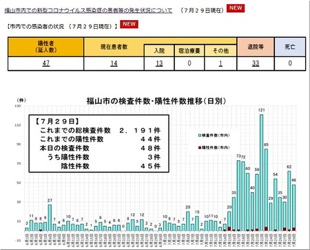Select the 宿泊療養 sub-header cell
The image size is (310, 250).
coord(189,51)
